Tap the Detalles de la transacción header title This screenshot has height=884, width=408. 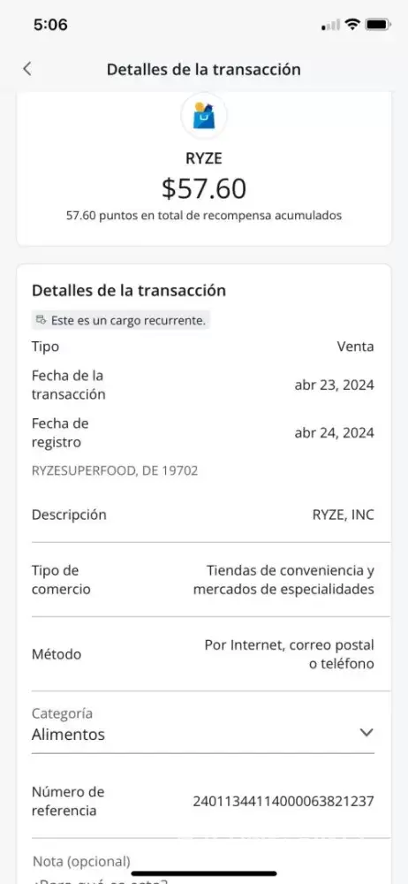(203, 69)
